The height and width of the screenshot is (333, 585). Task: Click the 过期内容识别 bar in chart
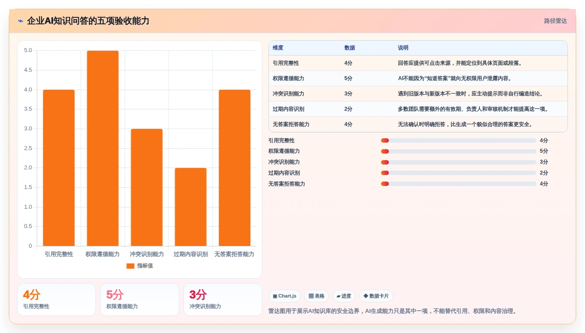pos(190,207)
